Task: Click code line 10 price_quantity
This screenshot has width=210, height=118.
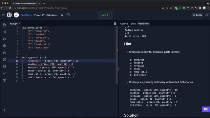Action: (31, 58)
